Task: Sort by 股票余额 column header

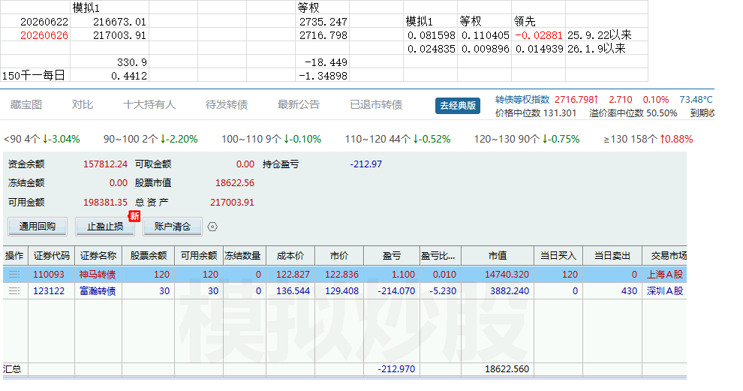Action: pos(149,256)
